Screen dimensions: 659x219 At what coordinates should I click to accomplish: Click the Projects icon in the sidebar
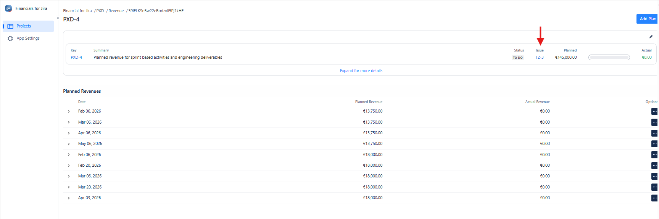pyautogui.click(x=10, y=26)
